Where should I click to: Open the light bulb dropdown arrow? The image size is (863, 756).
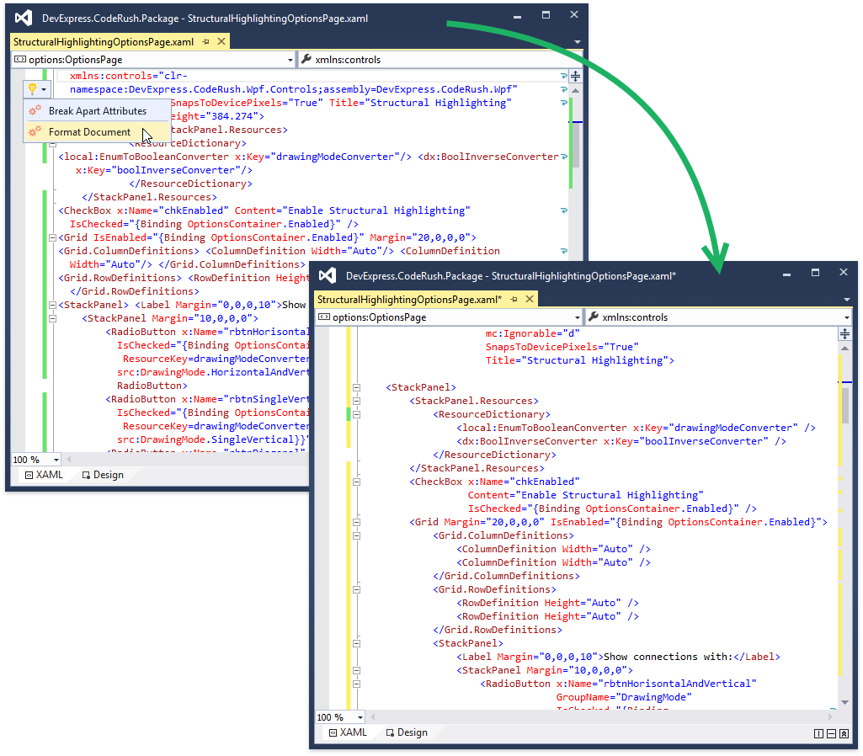coord(45,88)
